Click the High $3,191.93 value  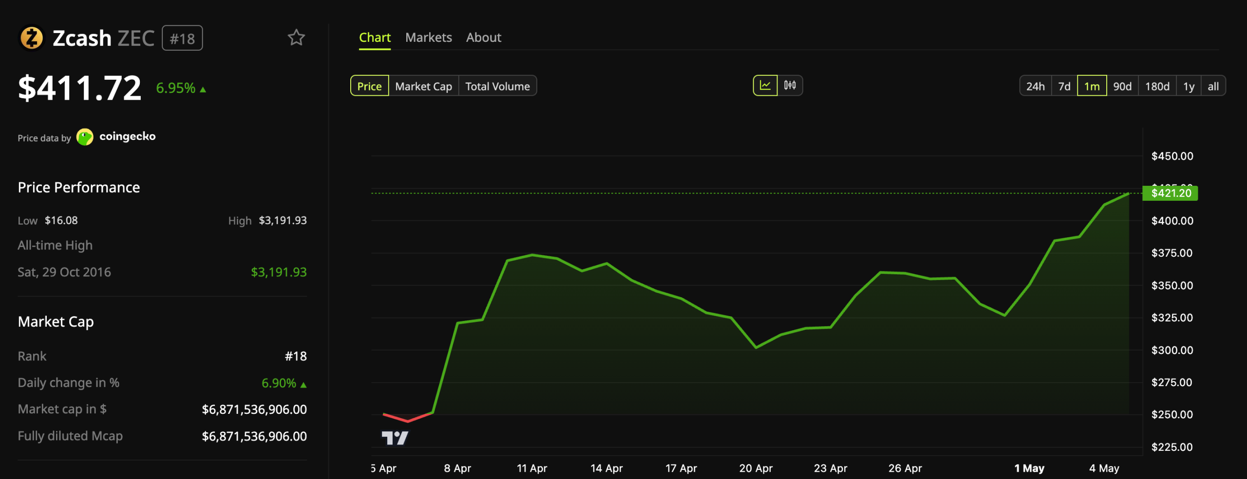pos(283,220)
